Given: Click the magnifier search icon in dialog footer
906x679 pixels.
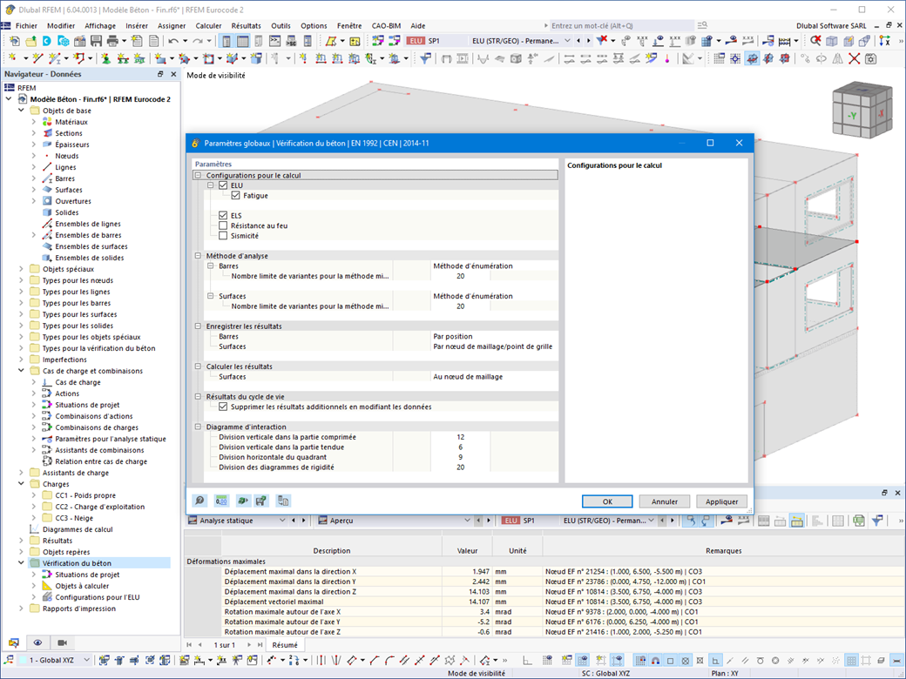Looking at the screenshot, I should coord(199,501).
